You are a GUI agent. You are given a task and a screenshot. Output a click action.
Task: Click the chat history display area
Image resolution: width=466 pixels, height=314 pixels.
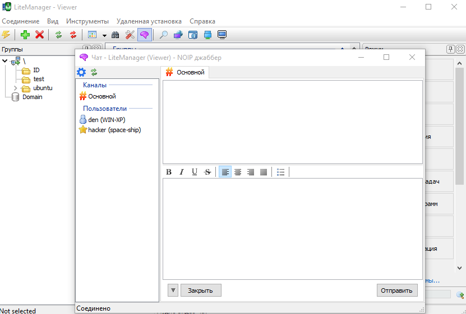pos(292,122)
